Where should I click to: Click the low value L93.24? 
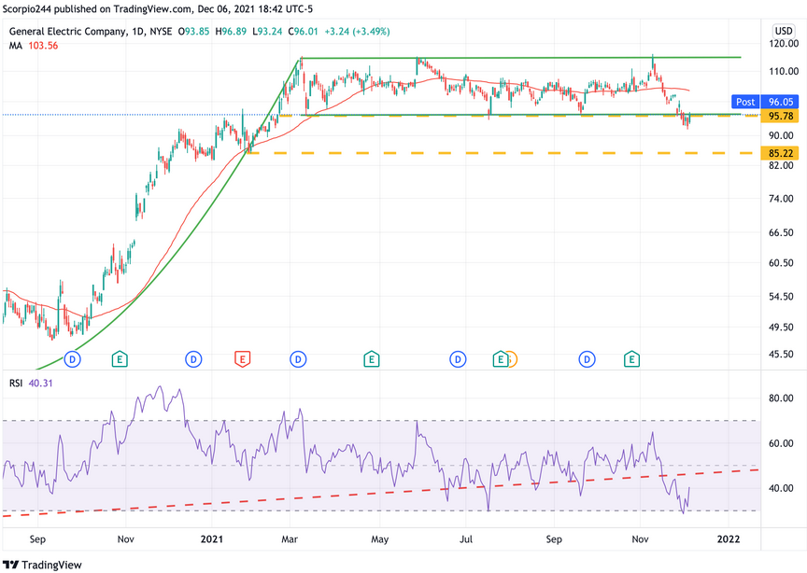[x=267, y=32]
